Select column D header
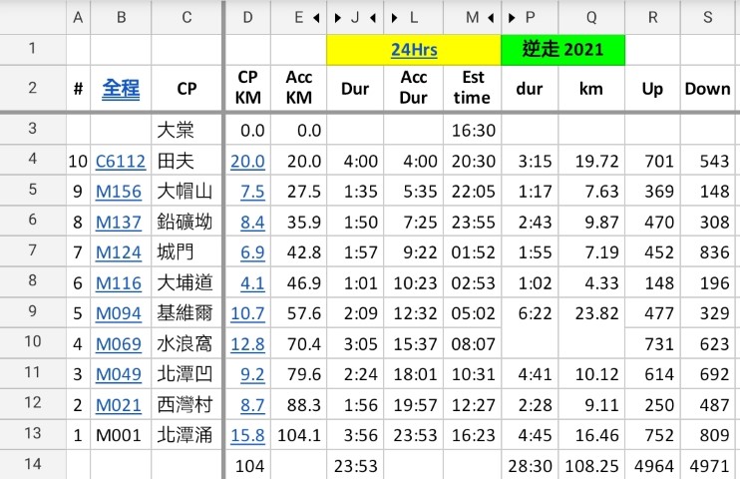This screenshot has width=740, height=479. click(x=247, y=18)
